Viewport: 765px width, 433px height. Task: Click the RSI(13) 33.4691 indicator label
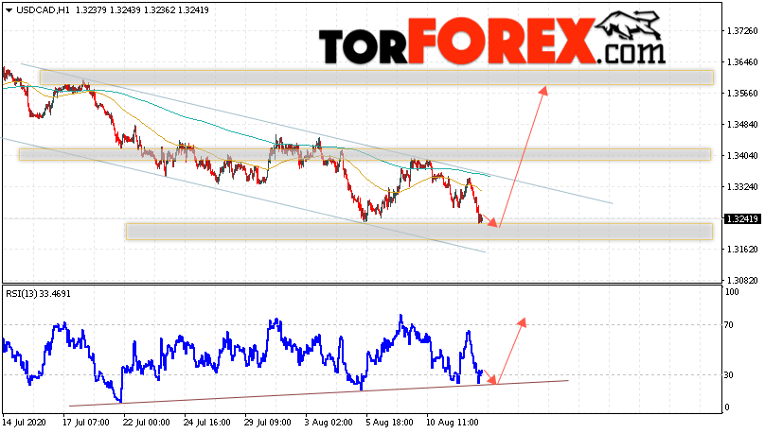coord(38,294)
